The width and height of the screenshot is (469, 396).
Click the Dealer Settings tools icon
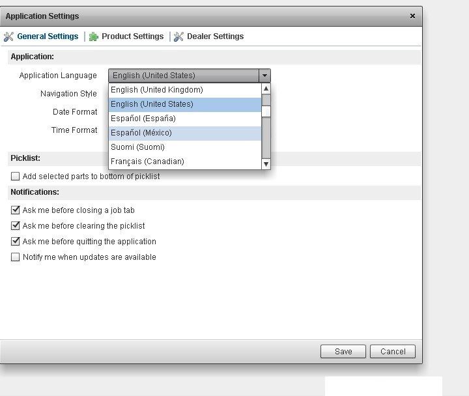coord(178,36)
